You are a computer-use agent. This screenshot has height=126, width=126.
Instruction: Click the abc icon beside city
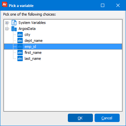tap(20, 35)
